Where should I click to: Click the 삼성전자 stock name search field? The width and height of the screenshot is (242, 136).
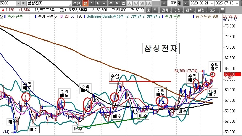49,3
